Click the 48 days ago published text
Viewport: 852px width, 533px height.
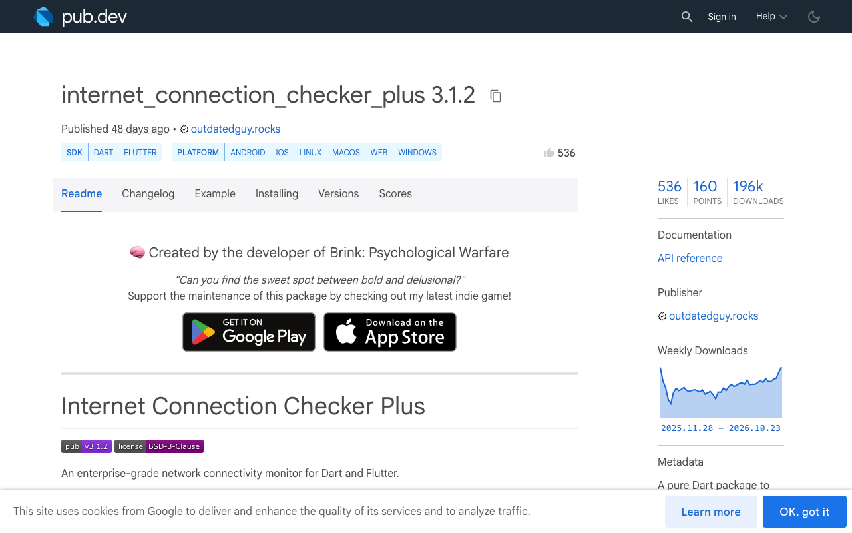click(x=140, y=129)
